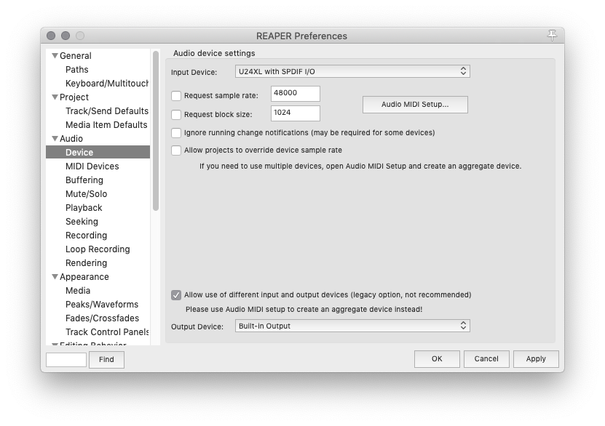The height and width of the screenshot is (426, 605).
Task: Open Mute/Solo settings
Action: tap(87, 194)
